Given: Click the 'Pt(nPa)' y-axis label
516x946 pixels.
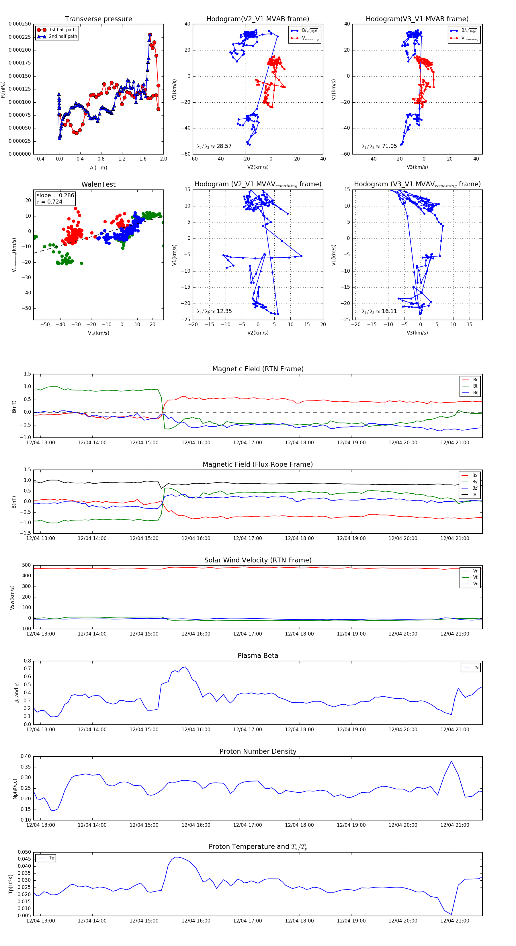Looking at the screenshot, I should 3,90.
